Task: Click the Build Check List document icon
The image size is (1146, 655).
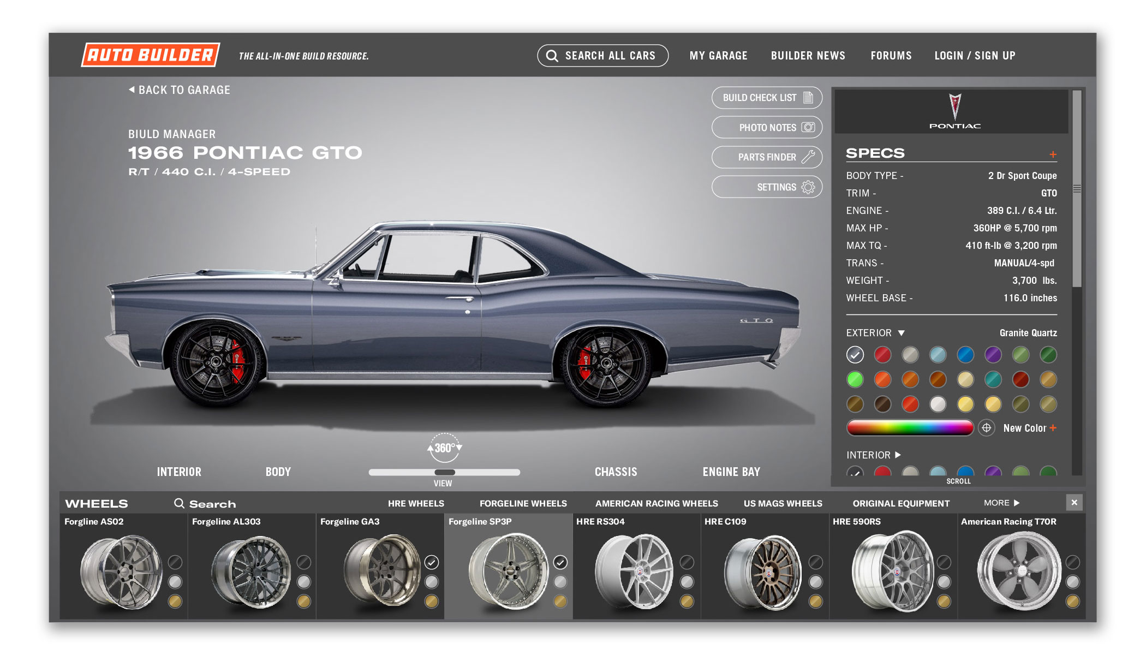Action: point(808,98)
